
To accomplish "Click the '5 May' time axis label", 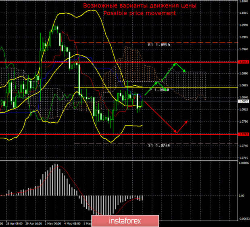I will click(x=87, y=224).
